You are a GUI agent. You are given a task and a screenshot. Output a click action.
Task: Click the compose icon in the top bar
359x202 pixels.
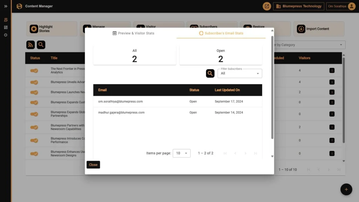click(266, 6)
